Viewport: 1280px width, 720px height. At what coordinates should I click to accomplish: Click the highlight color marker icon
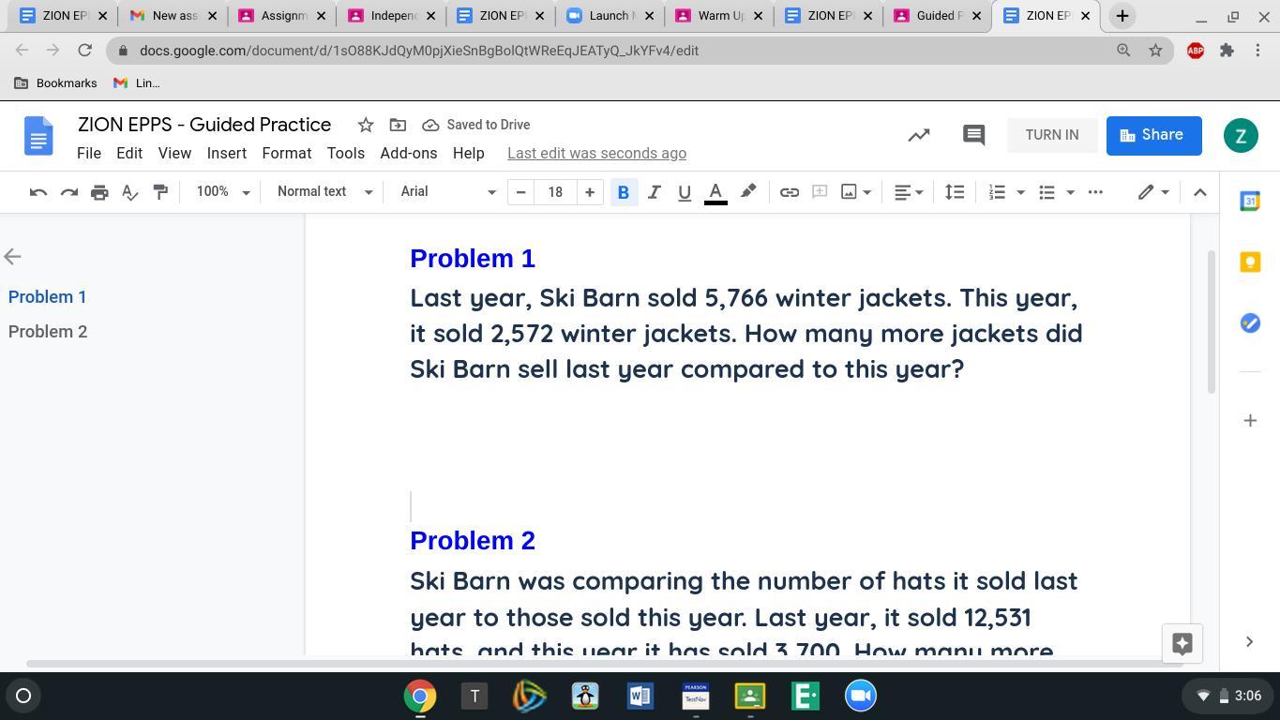748,192
